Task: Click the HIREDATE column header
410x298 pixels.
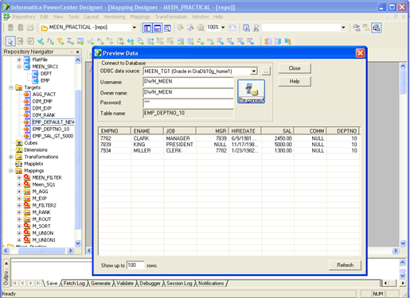Action: click(244, 131)
